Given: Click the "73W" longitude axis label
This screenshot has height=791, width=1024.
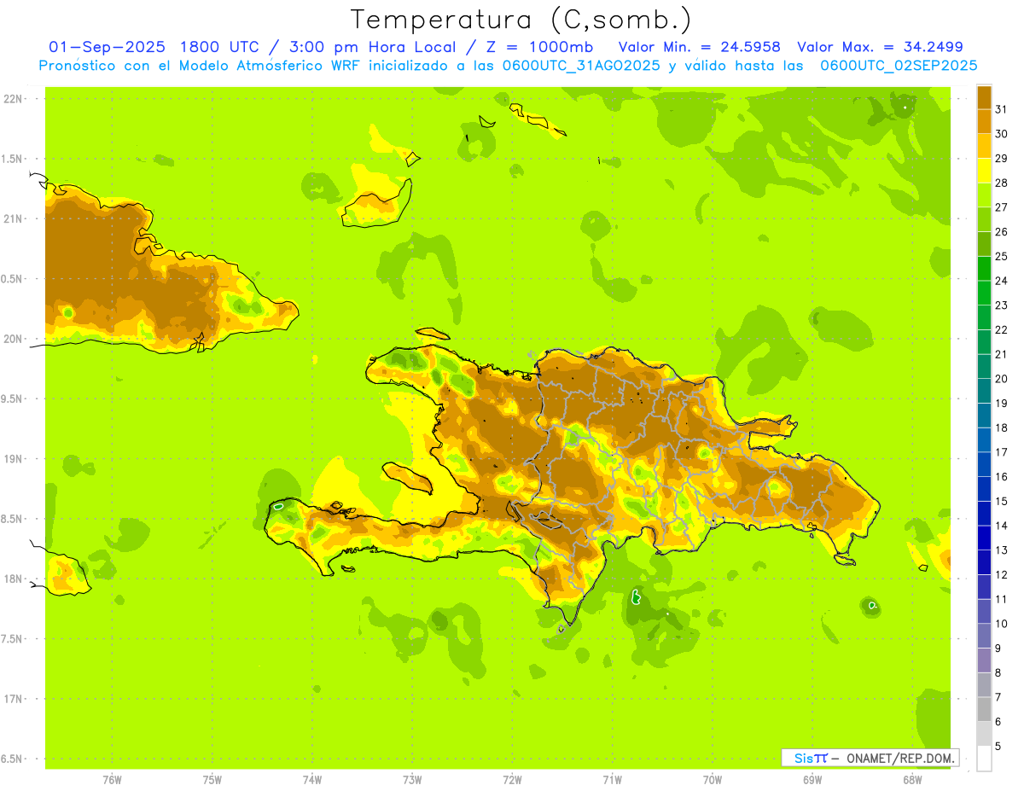Looking at the screenshot, I should point(412,780).
